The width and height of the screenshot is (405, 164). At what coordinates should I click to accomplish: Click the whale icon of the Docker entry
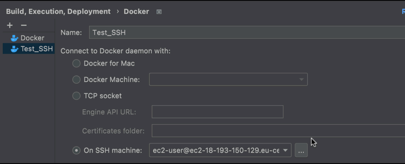click(15, 38)
